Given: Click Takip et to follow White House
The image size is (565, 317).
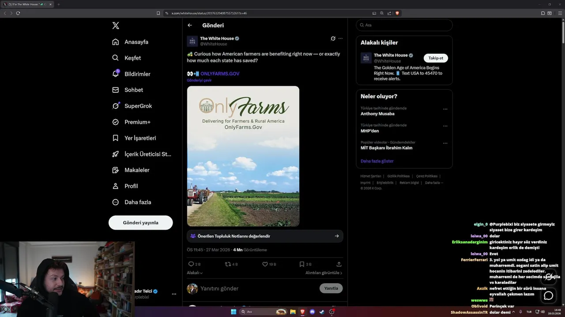Looking at the screenshot, I should click(x=436, y=58).
